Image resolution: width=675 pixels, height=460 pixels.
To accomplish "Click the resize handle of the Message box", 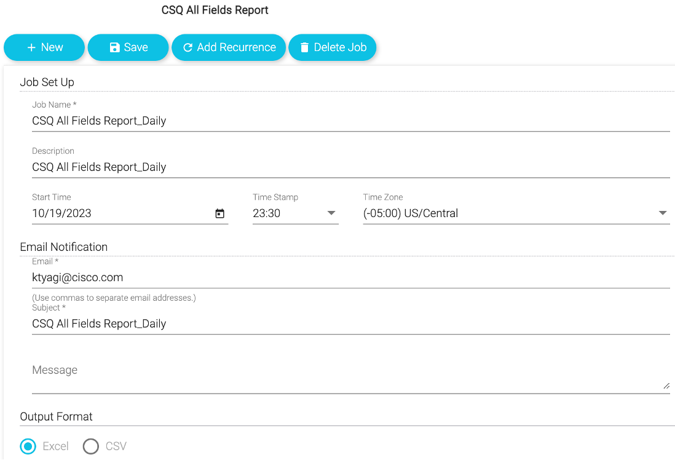I will pyautogui.click(x=666, y=386).
